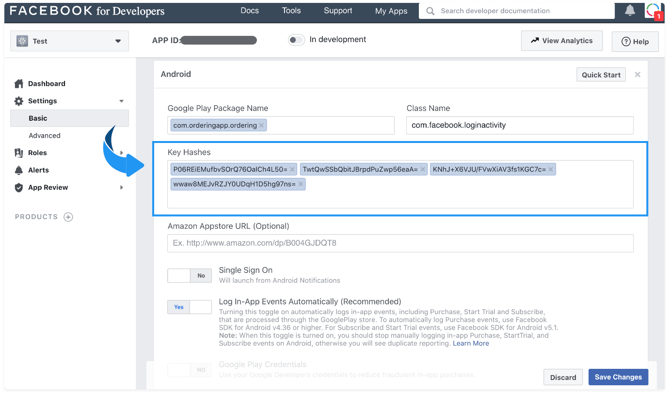Close the Android panel with the X
Viewport: 669px width, 395px height.
click(x=637, y=74)
